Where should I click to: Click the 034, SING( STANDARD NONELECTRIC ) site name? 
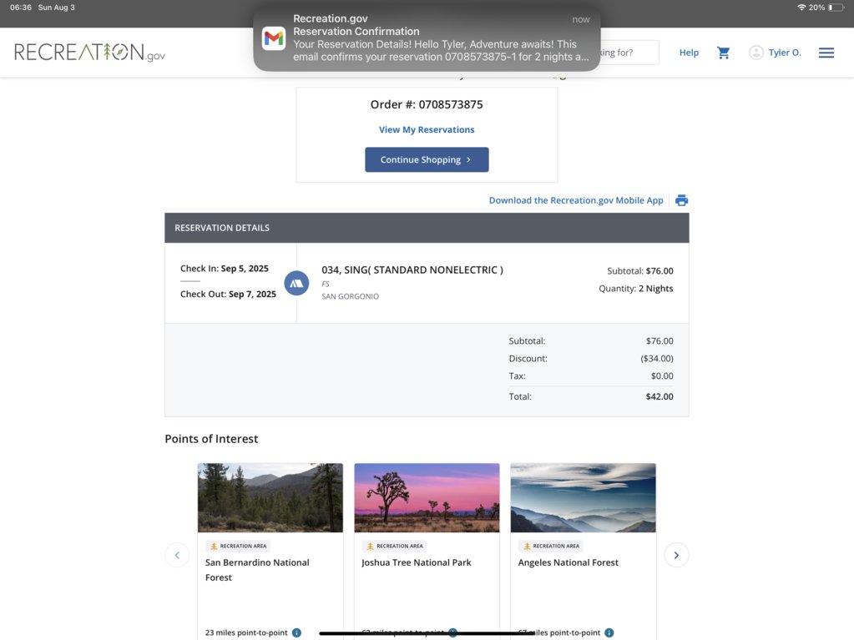click(412, 270)
